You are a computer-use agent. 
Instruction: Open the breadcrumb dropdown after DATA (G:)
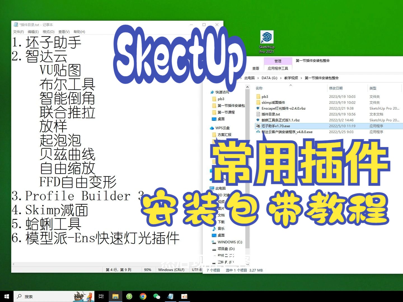pyautogui.click(x=282, y=78)
